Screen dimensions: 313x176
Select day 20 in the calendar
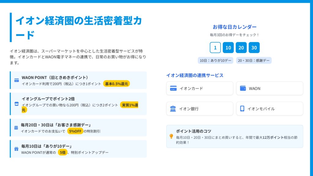(241, 48)
